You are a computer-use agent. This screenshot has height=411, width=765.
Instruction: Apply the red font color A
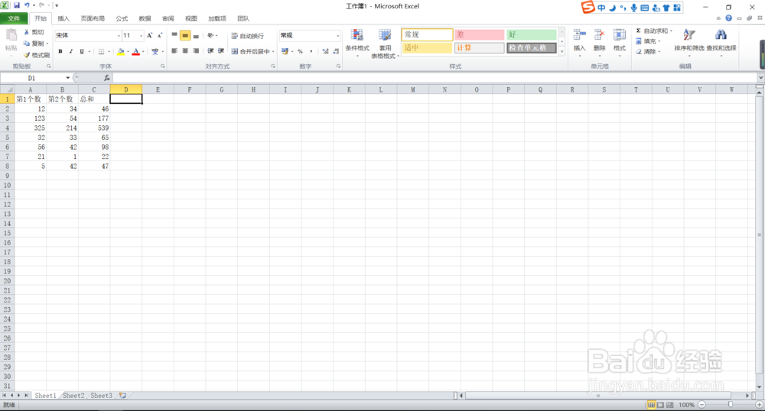[x=136, y=51]
